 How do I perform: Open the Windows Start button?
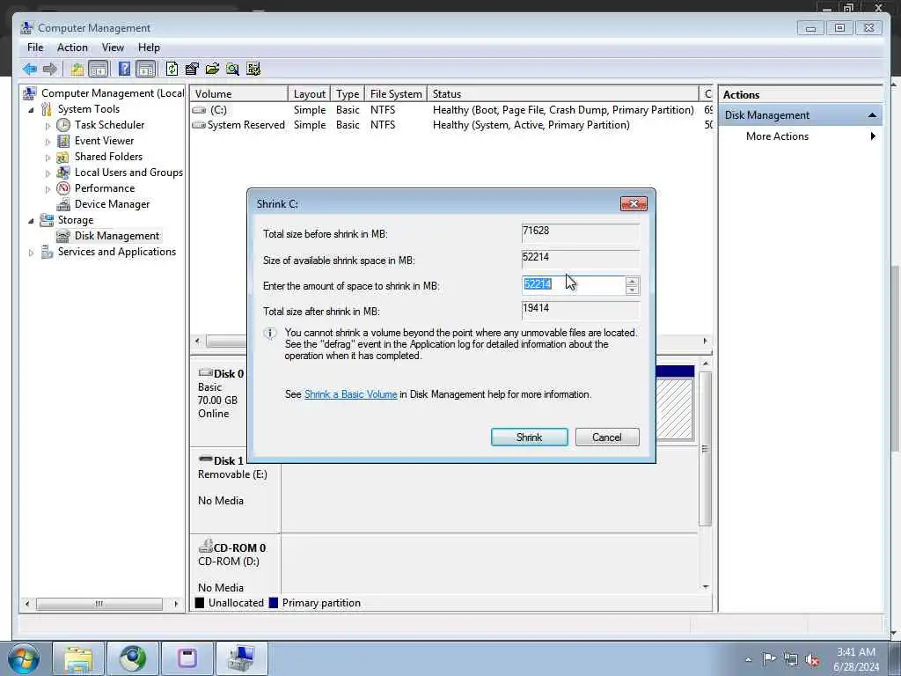[24, 658]
